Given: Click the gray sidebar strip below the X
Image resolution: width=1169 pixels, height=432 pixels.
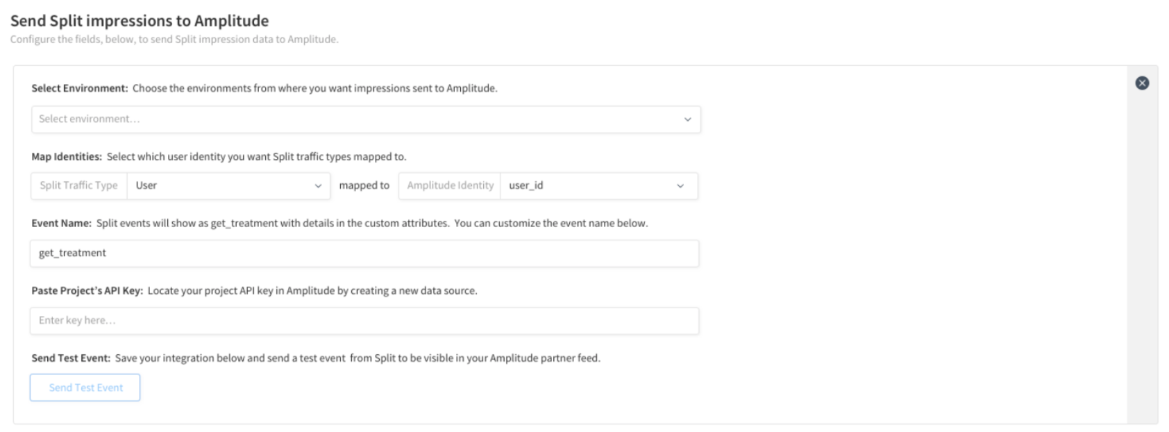Looking at the screenshot, I should (1142, 258).
